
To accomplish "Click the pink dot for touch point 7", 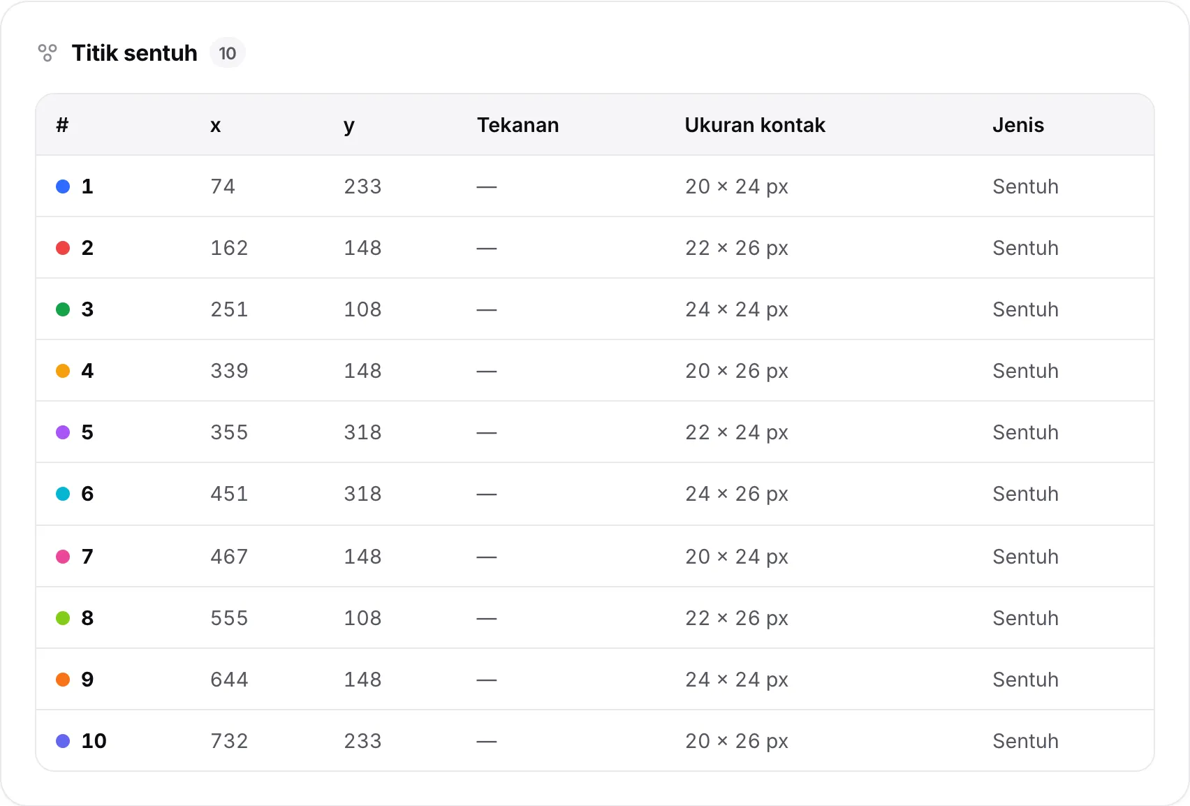I will click(63, 557).
